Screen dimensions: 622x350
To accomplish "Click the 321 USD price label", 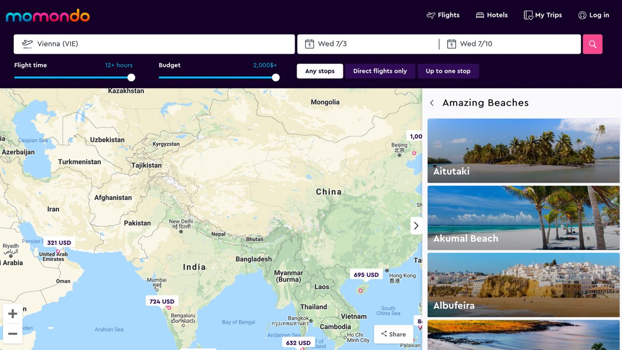I will [x=59, y=243].
